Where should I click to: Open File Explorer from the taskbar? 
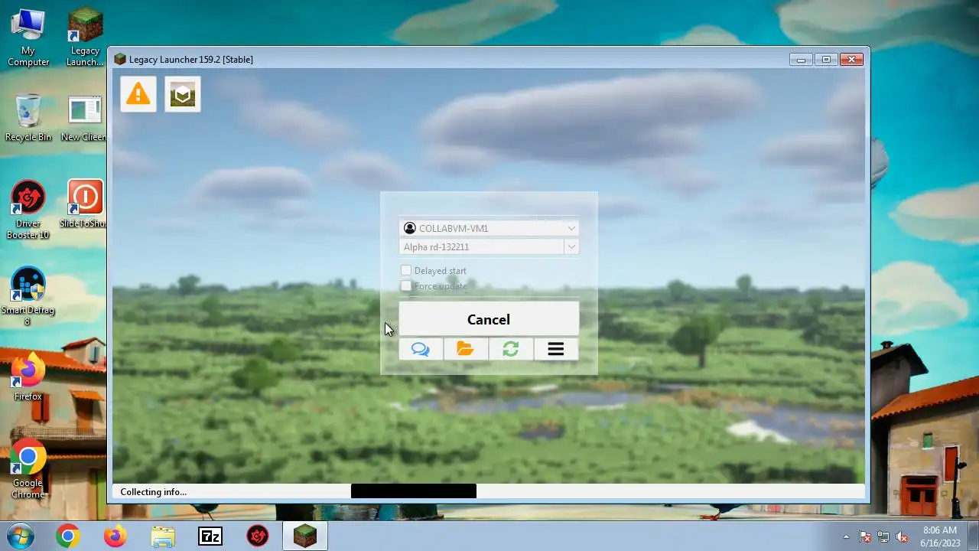pos(163,536)
